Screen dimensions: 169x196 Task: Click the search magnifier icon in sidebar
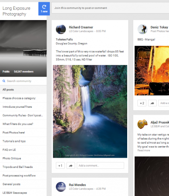point(4,81)
